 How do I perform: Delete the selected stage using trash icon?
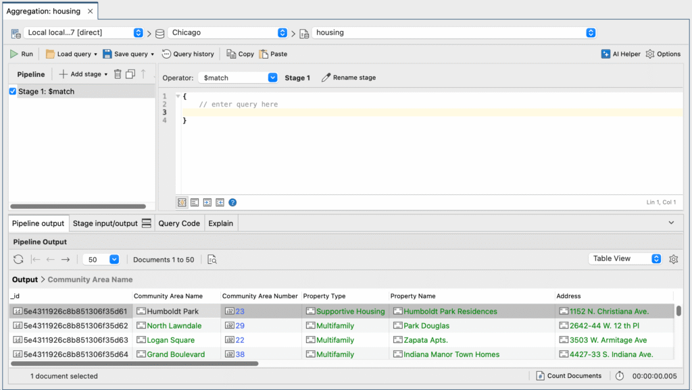[x=118, y=74]
